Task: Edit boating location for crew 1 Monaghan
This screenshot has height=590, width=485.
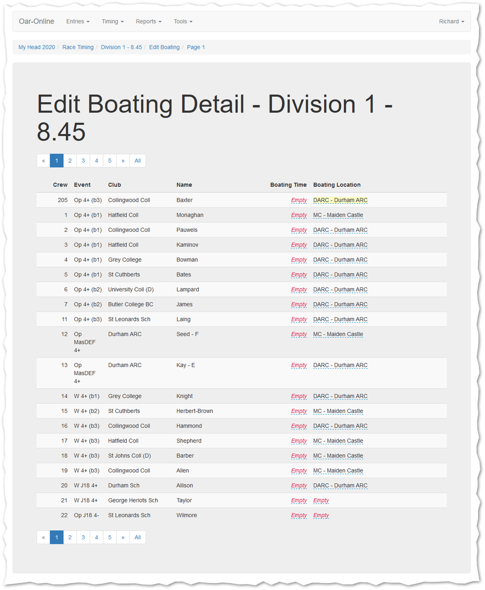Action: (338, 215)
